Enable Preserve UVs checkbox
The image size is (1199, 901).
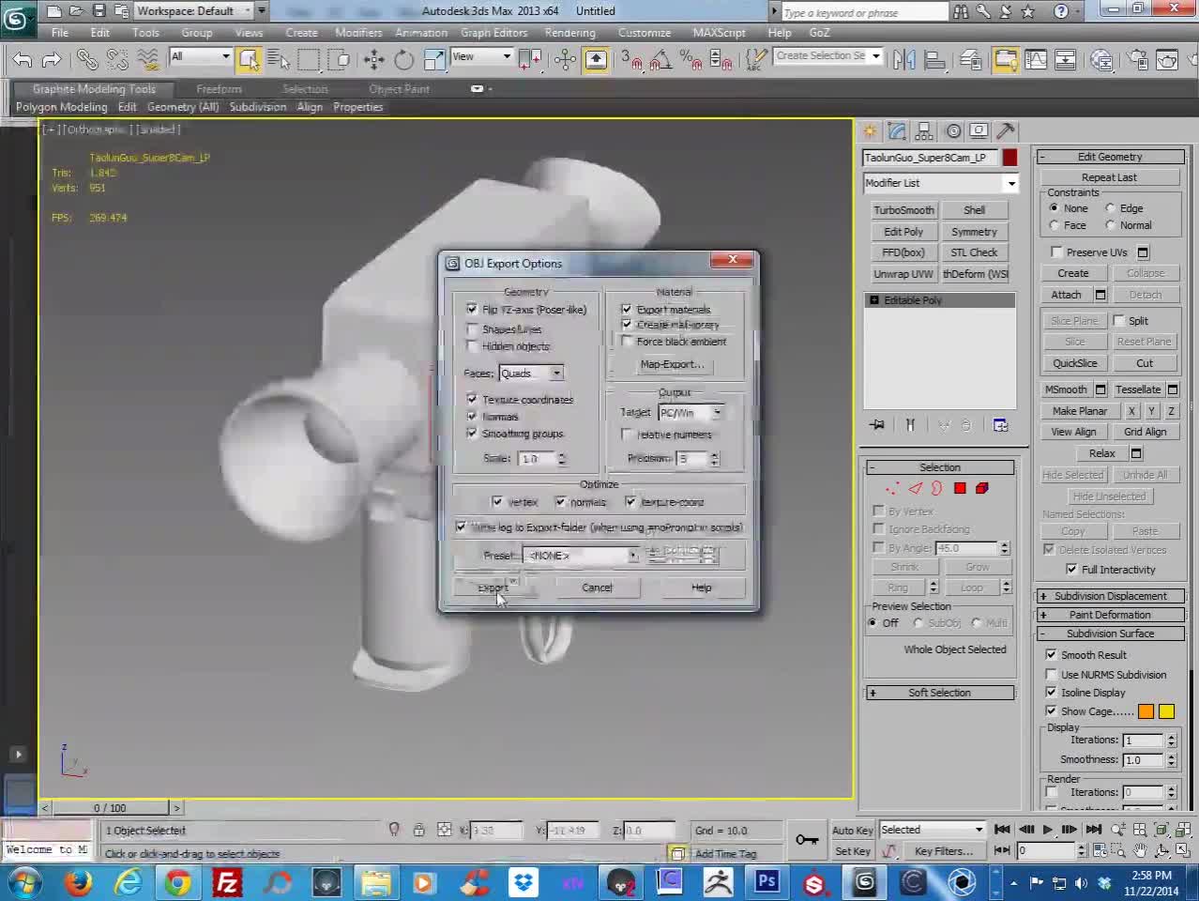coord(1057,252)
